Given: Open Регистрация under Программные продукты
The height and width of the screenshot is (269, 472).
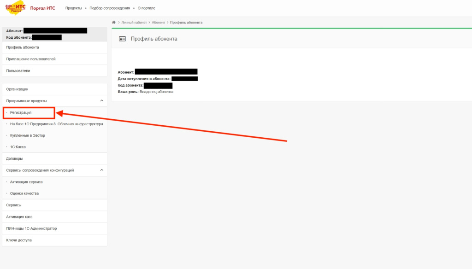Looking at the screenshot, I should 21,112.
